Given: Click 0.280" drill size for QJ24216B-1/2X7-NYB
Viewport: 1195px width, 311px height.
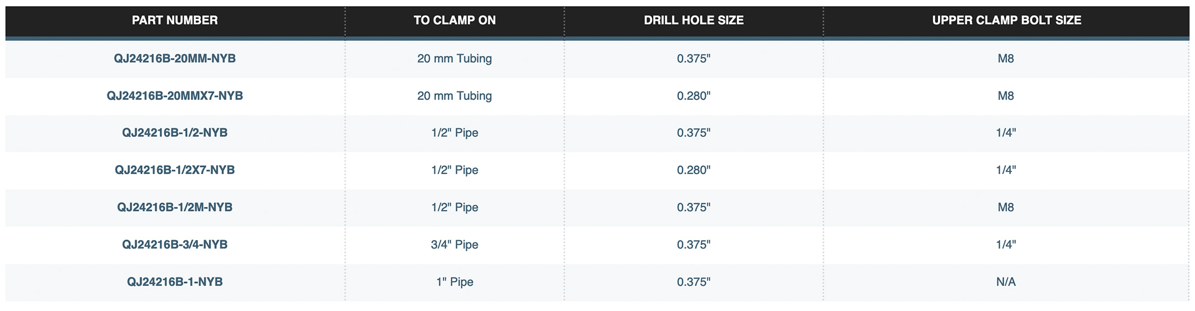Looking at the screenshot, I should pos(693,170).
